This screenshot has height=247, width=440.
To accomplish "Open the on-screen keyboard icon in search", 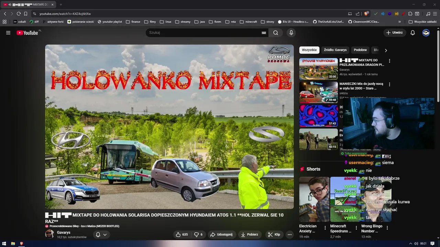I will click(x=264, y=33).
